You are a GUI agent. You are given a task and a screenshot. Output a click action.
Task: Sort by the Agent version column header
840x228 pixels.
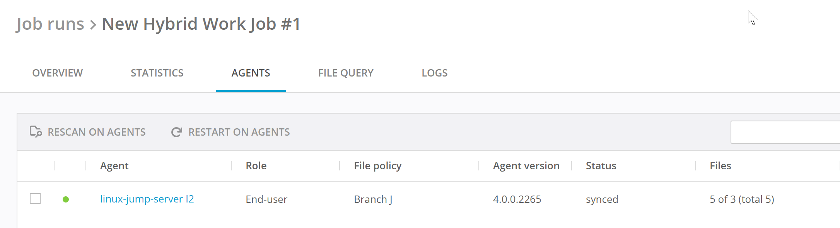coord(526,166)
